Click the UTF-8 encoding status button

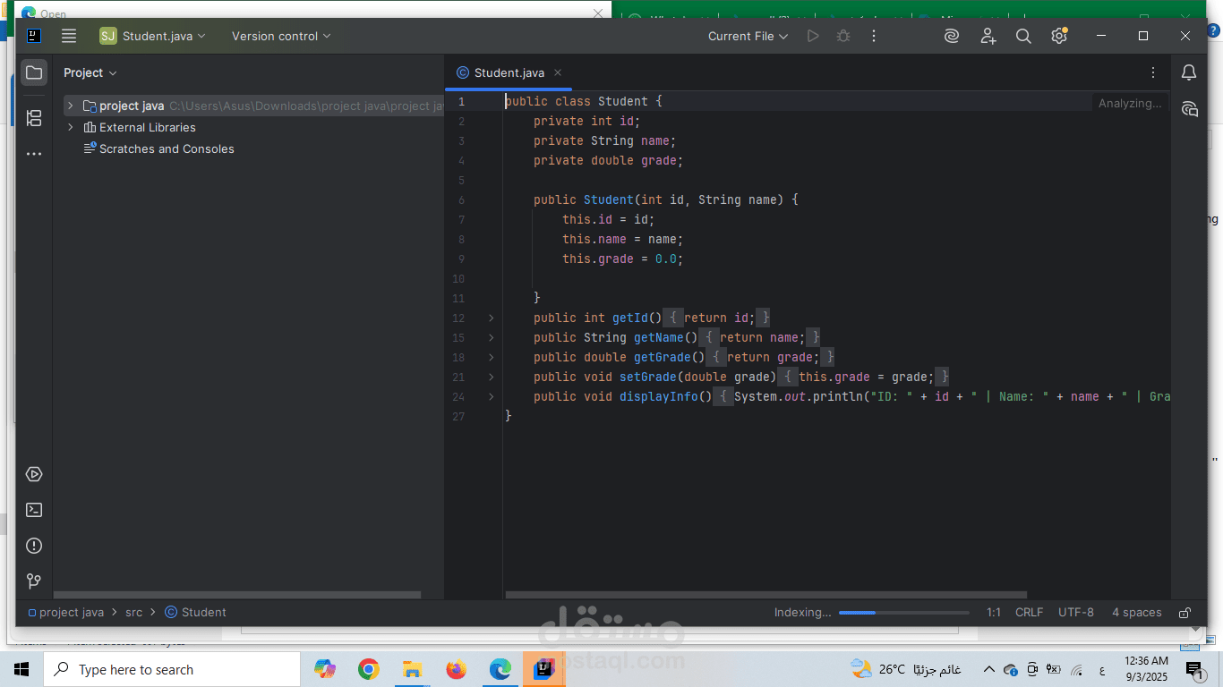[1075, 613]
